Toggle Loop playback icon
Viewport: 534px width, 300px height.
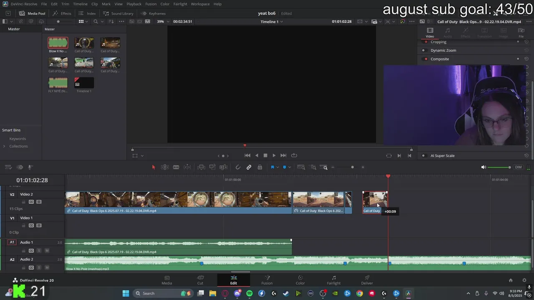pyautogui.click(x=294, y=155)
